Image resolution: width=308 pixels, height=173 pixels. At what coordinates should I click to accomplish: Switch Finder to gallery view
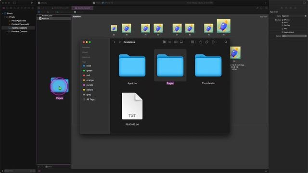point(181,42)
